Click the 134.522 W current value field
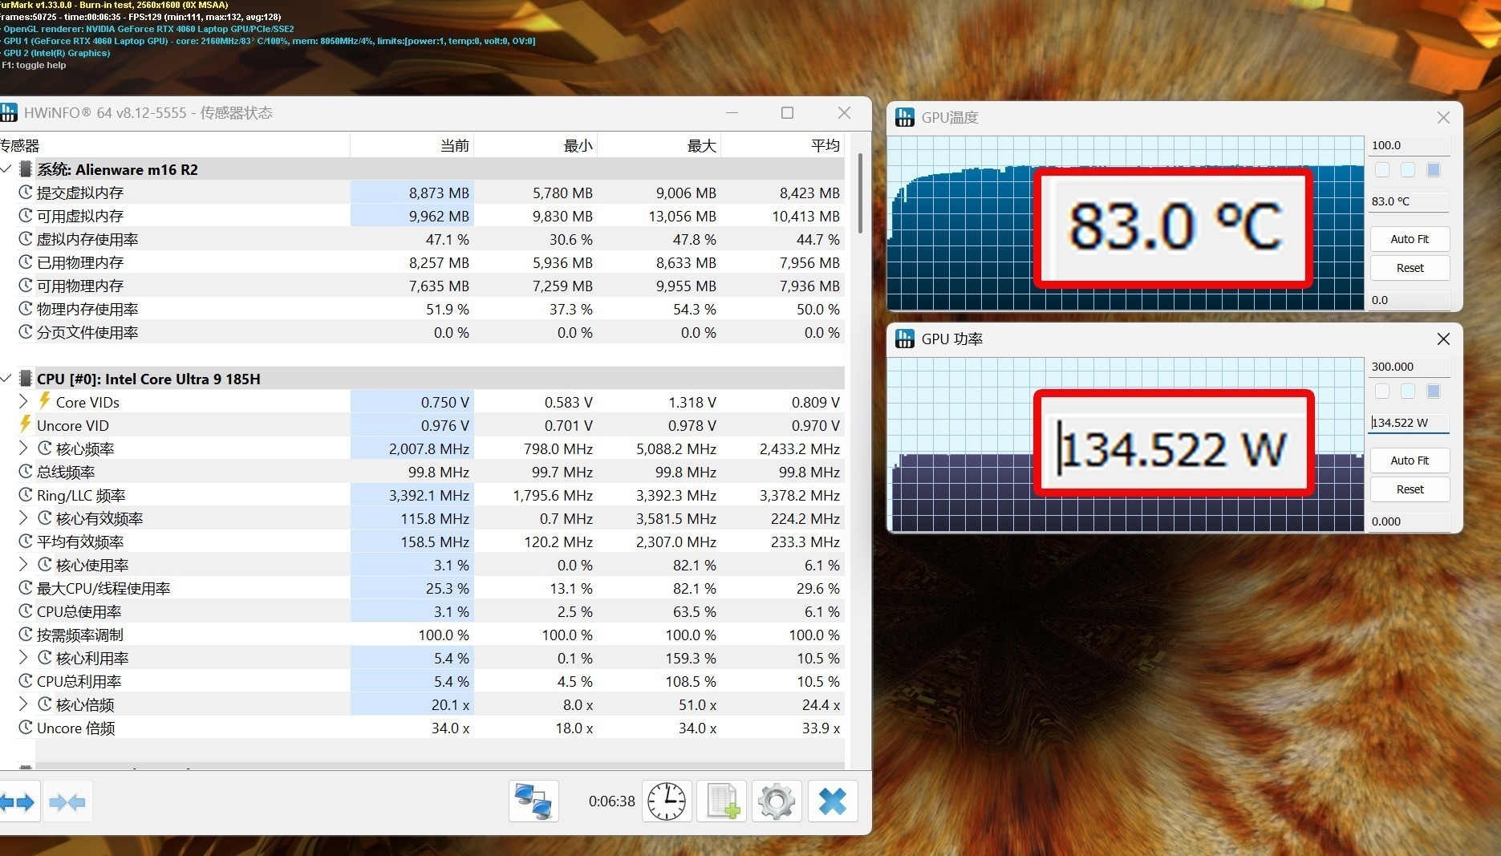The height and width of the screenshot is (856, 1501). 1409,423
